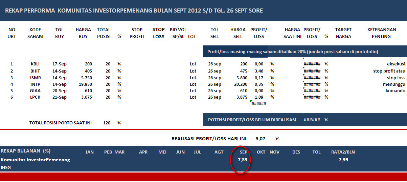
Task: Click the JAN month header
Action: [90, 152]
